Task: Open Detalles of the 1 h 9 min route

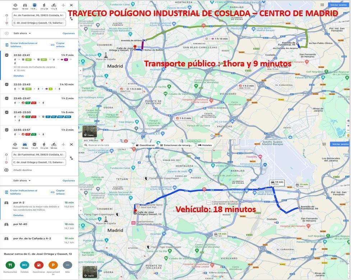Action: tap(19, 76)
